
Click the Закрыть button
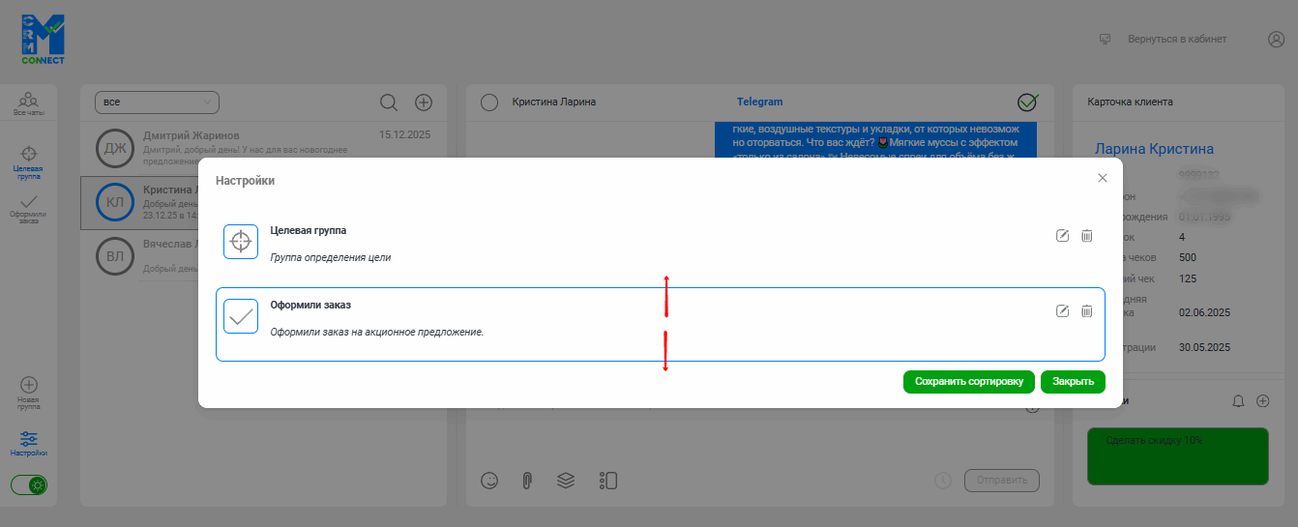[1073, 382]
